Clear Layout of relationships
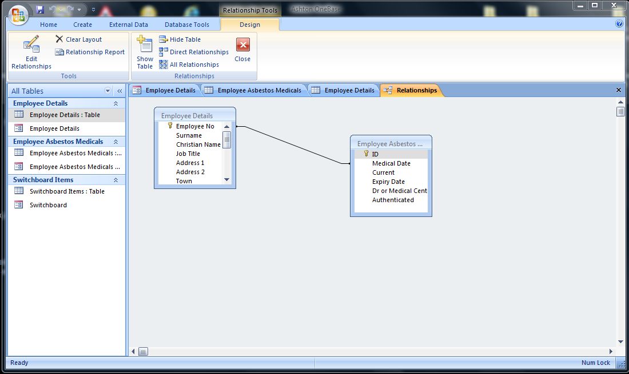 79,39
